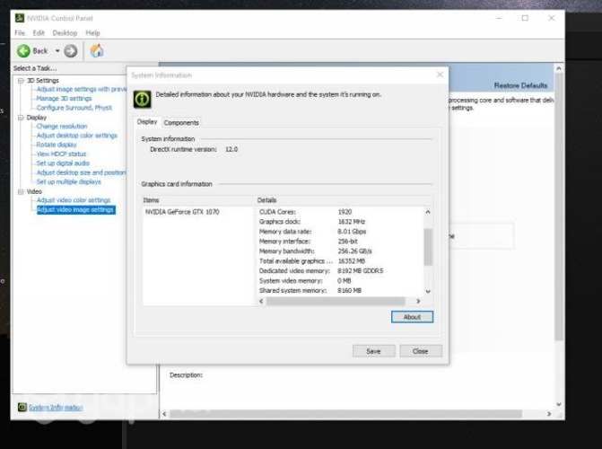Click the Details list scroll-up arrow
The width and height of the screenshot is (602, 449).
pyautogui.click(x=428, y=212)
